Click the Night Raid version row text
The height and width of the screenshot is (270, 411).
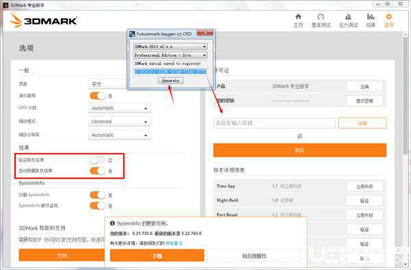282,200
